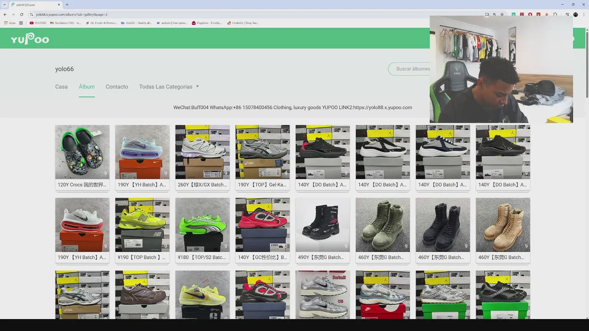Click the install app icon in address bar
Screen dimensions: 589x331
point(487,14)
